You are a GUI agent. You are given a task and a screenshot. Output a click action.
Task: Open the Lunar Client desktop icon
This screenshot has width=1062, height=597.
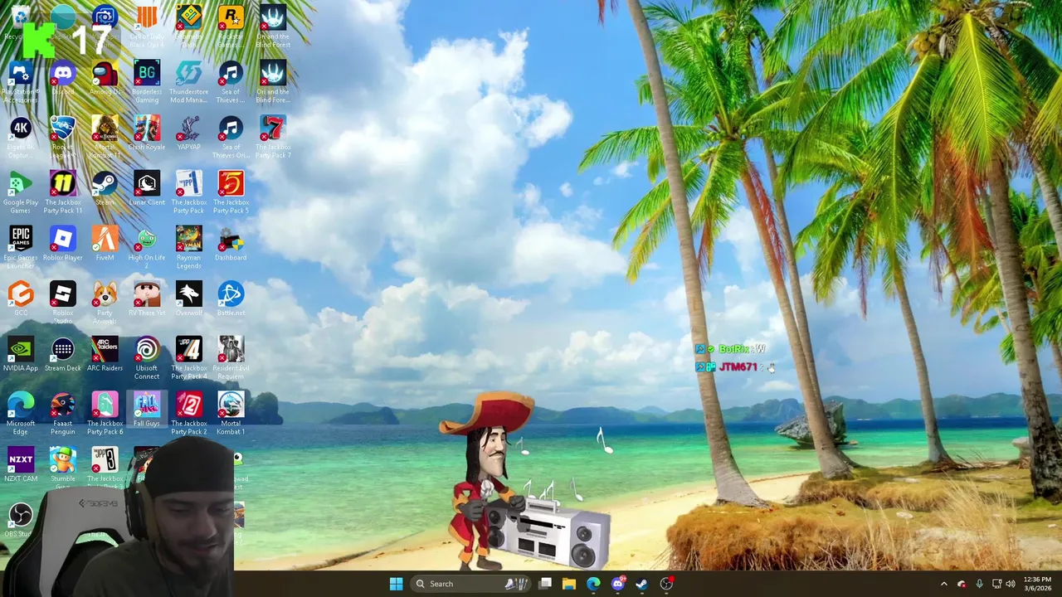(x=147, y=189)
